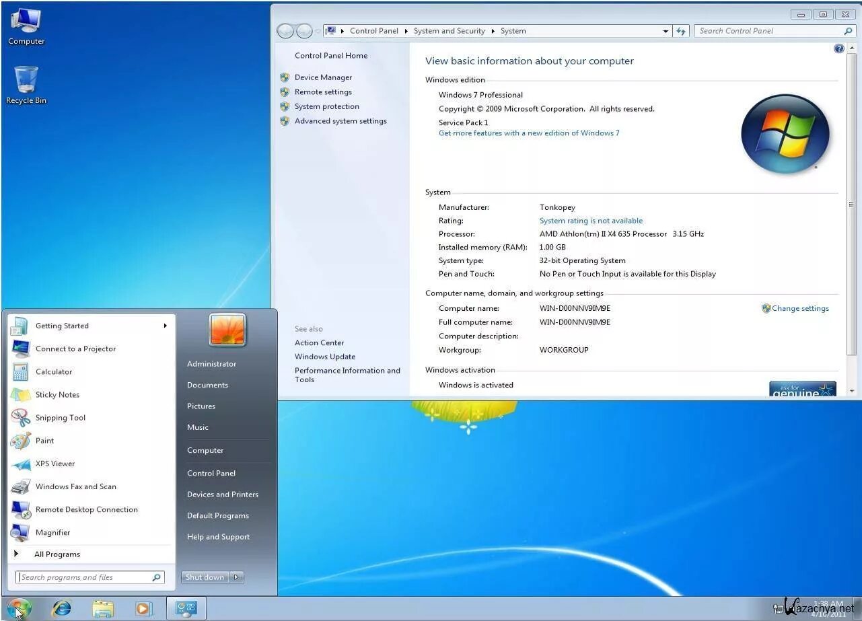Click the Forward navigation arrow
The width and height of the screenshot is (862, 621).
(305, 31)
